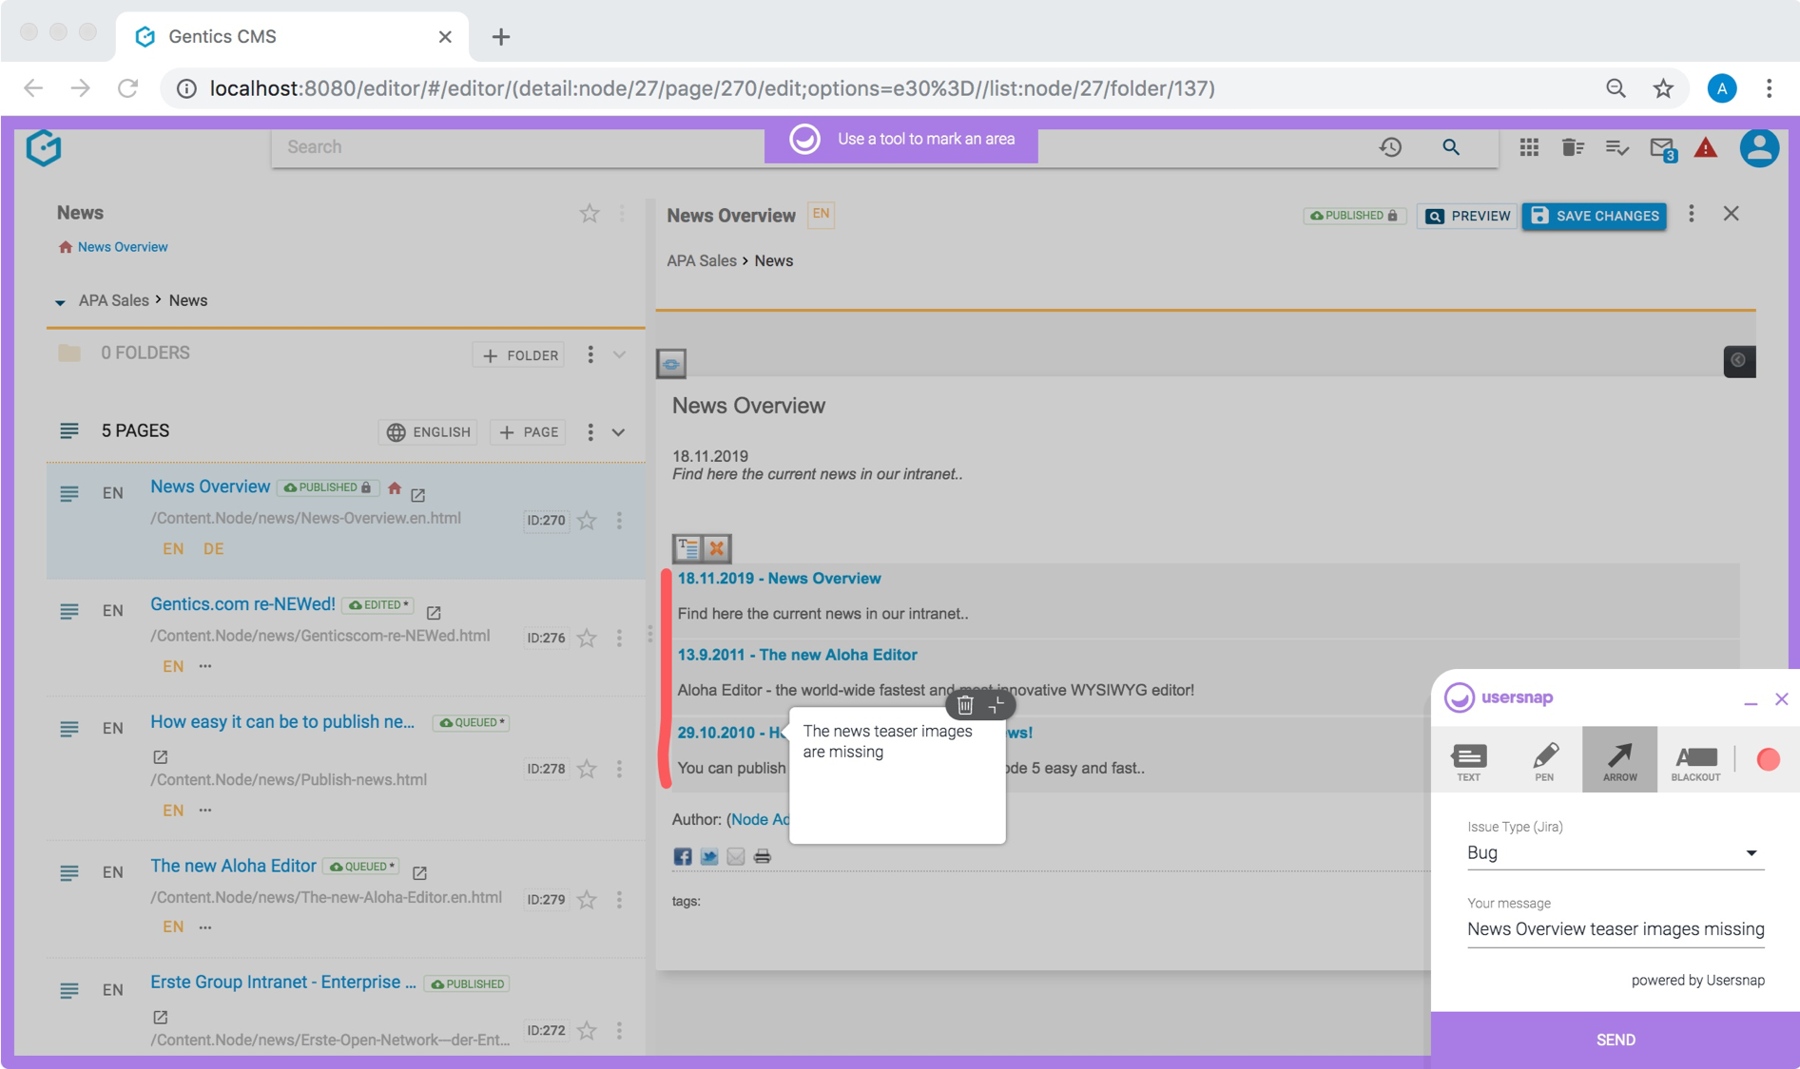Viewport: 1800px width, 1069px height.
Task: Click the + PAGE button
Action: click(528, 431)
